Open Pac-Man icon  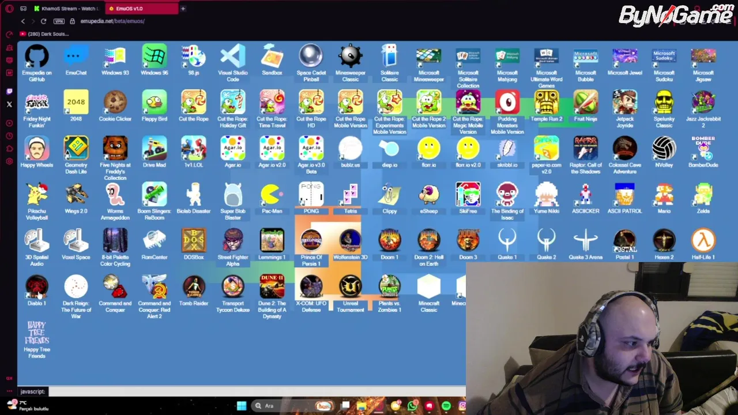[x=272, y=198]
